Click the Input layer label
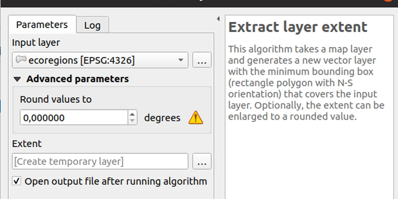This screenshot has height=199, width=398. click(36, 42)
